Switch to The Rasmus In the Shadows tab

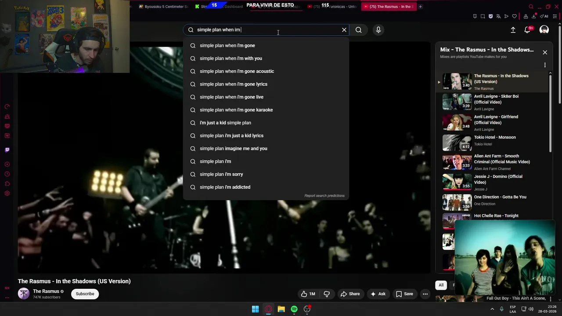pos(389,7)
